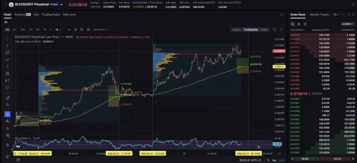Toggle stay in drawing mode

pos(7,121)
